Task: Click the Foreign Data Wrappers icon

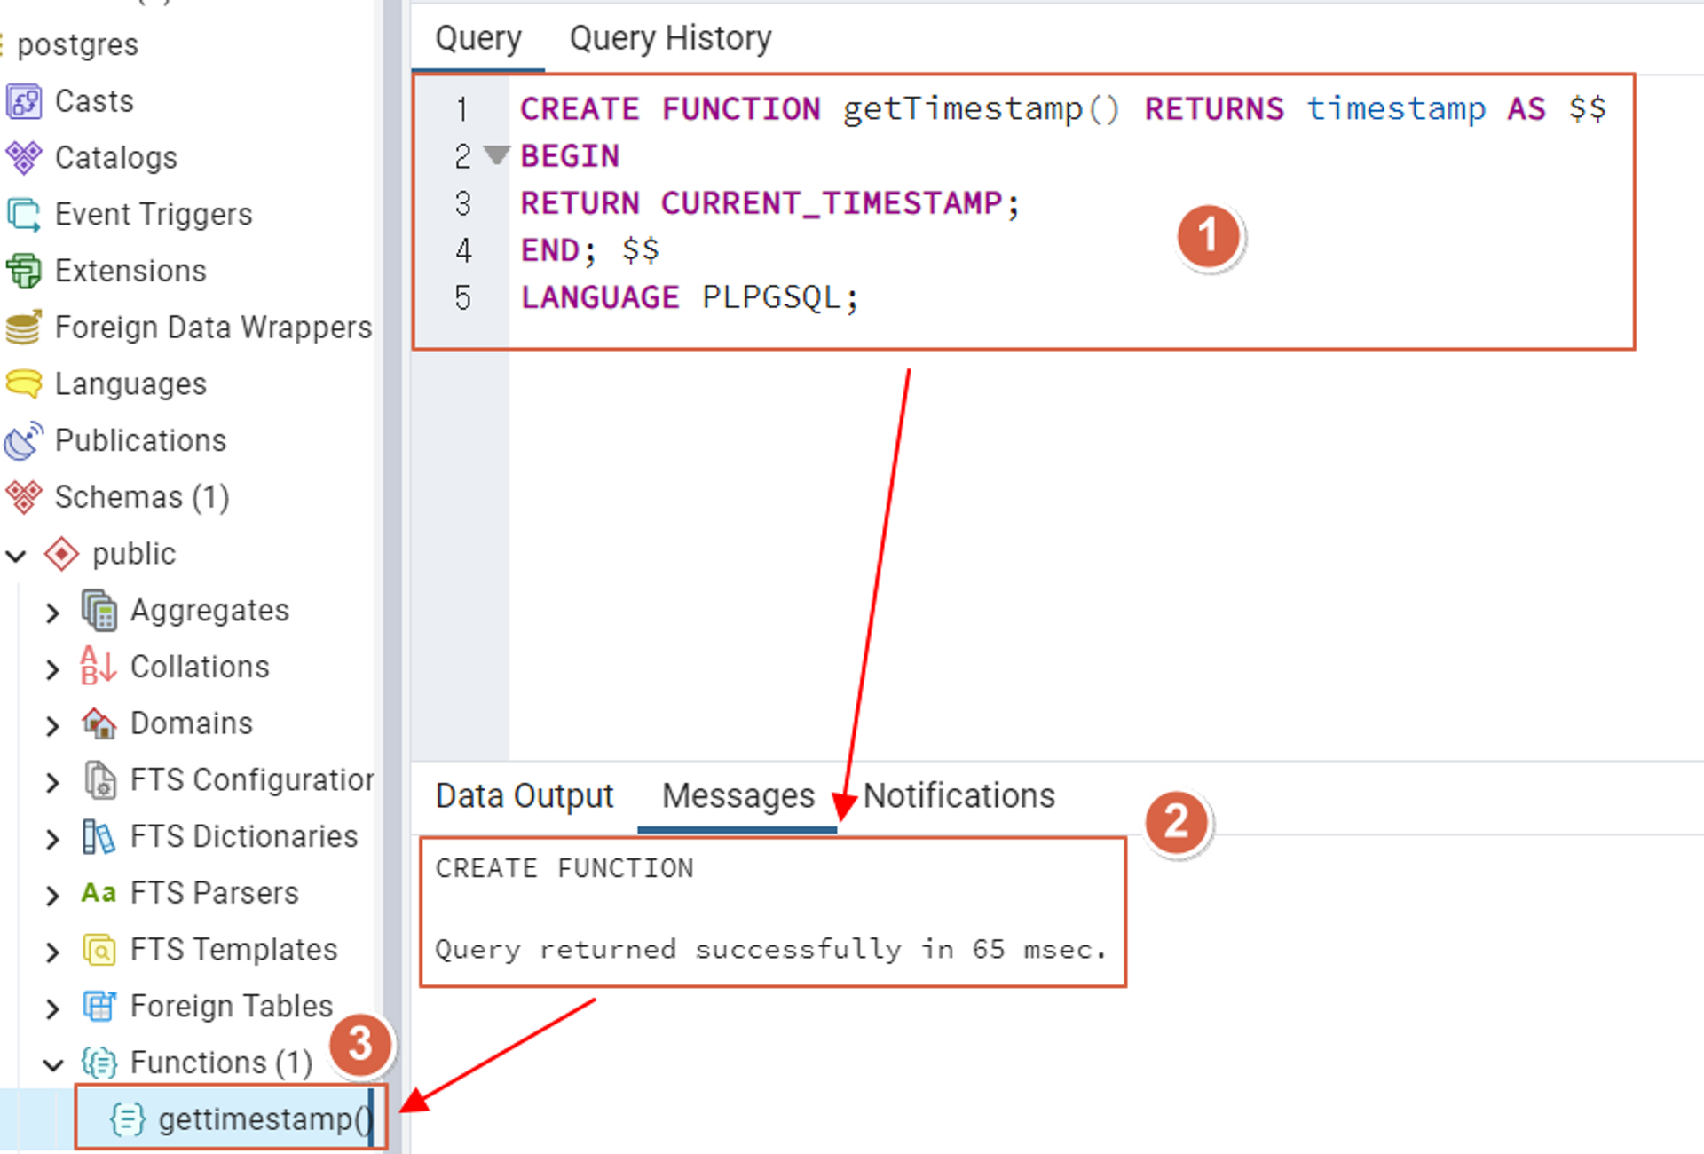Action: pos(23,328)
